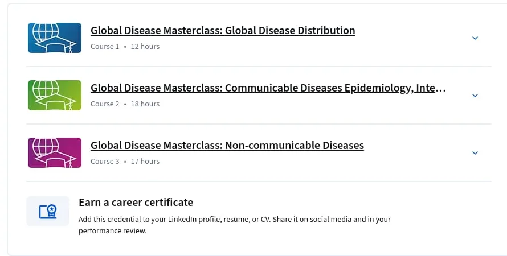This screenshot has height=256, width=507.
Task: Expand Course 2 details using its chevron
Action: click(x=475, y=96)
